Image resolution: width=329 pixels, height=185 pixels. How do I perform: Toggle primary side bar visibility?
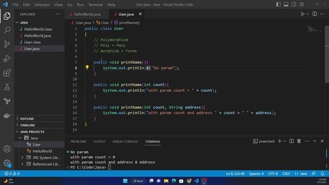pyautogui.click(x=279, y=5)
